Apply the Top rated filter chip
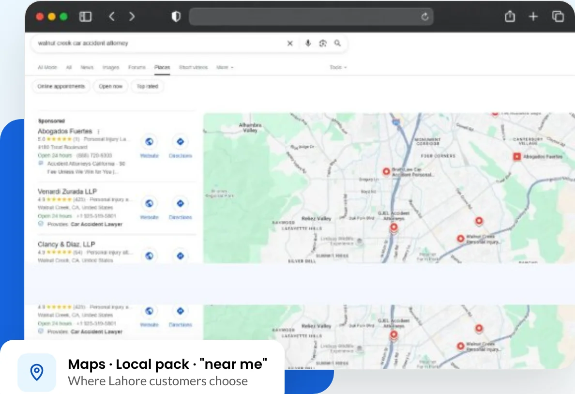 [147, 86]
